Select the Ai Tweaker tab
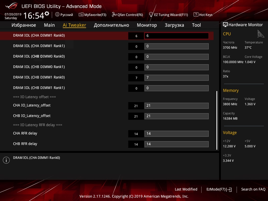 74,25
